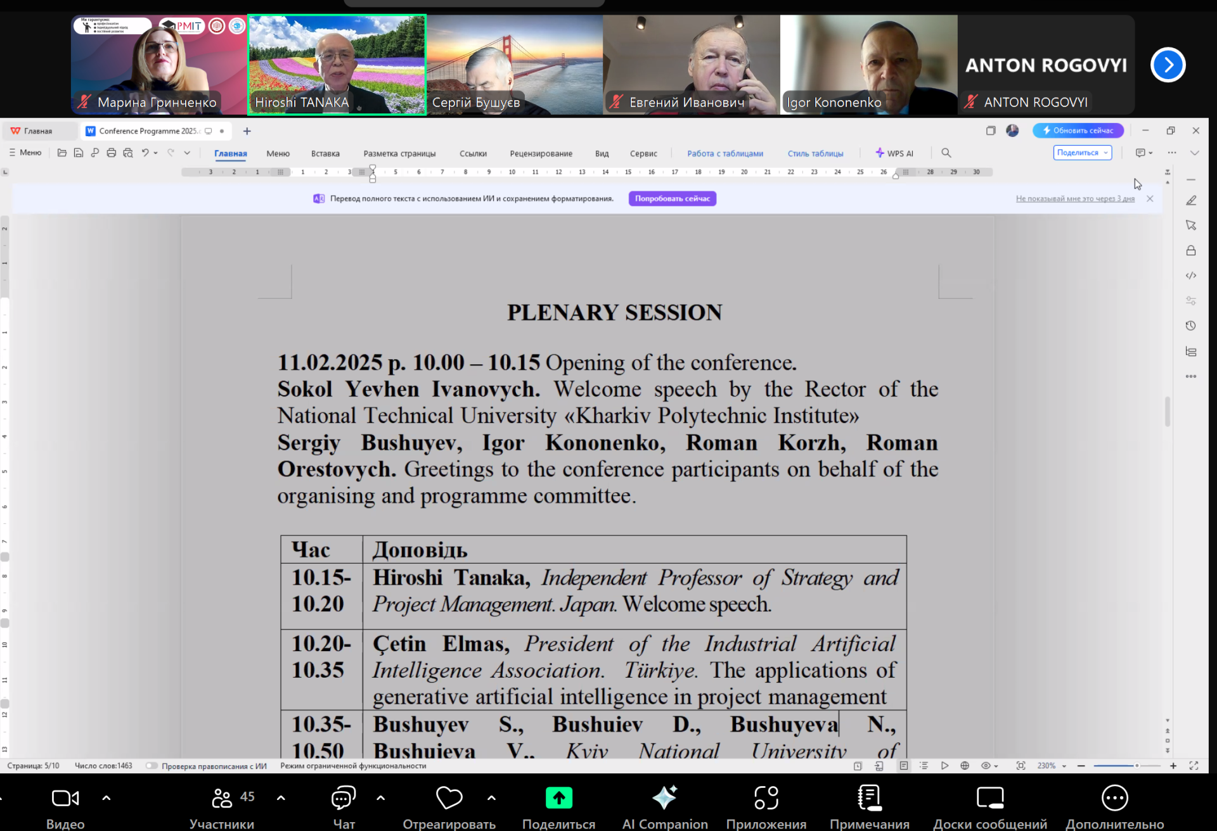The width and height of the screenshot is (1217, 831).
Task: Open the Разметка страницы tab
Action: click(399, 153)
